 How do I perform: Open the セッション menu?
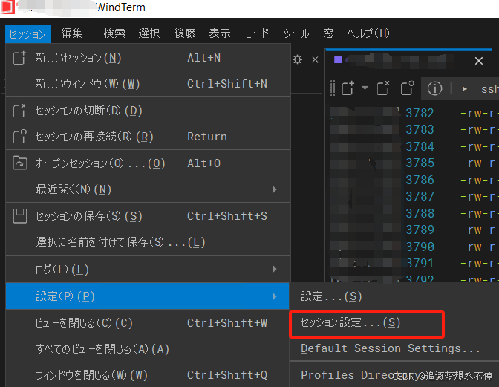pyautogui.click(x=27, y=33)
